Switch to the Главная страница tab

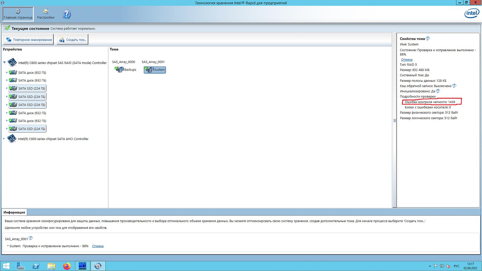[18, 14]
